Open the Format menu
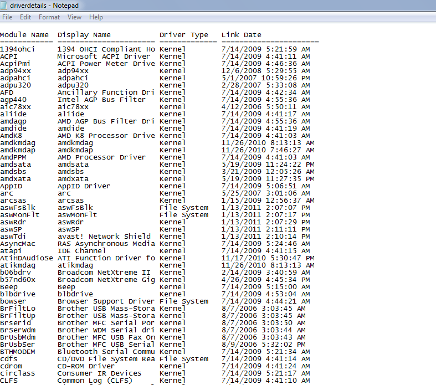 click(49, 17)
